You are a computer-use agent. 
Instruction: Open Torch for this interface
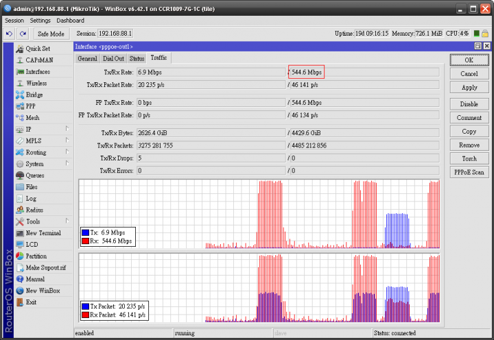point(469,158)
